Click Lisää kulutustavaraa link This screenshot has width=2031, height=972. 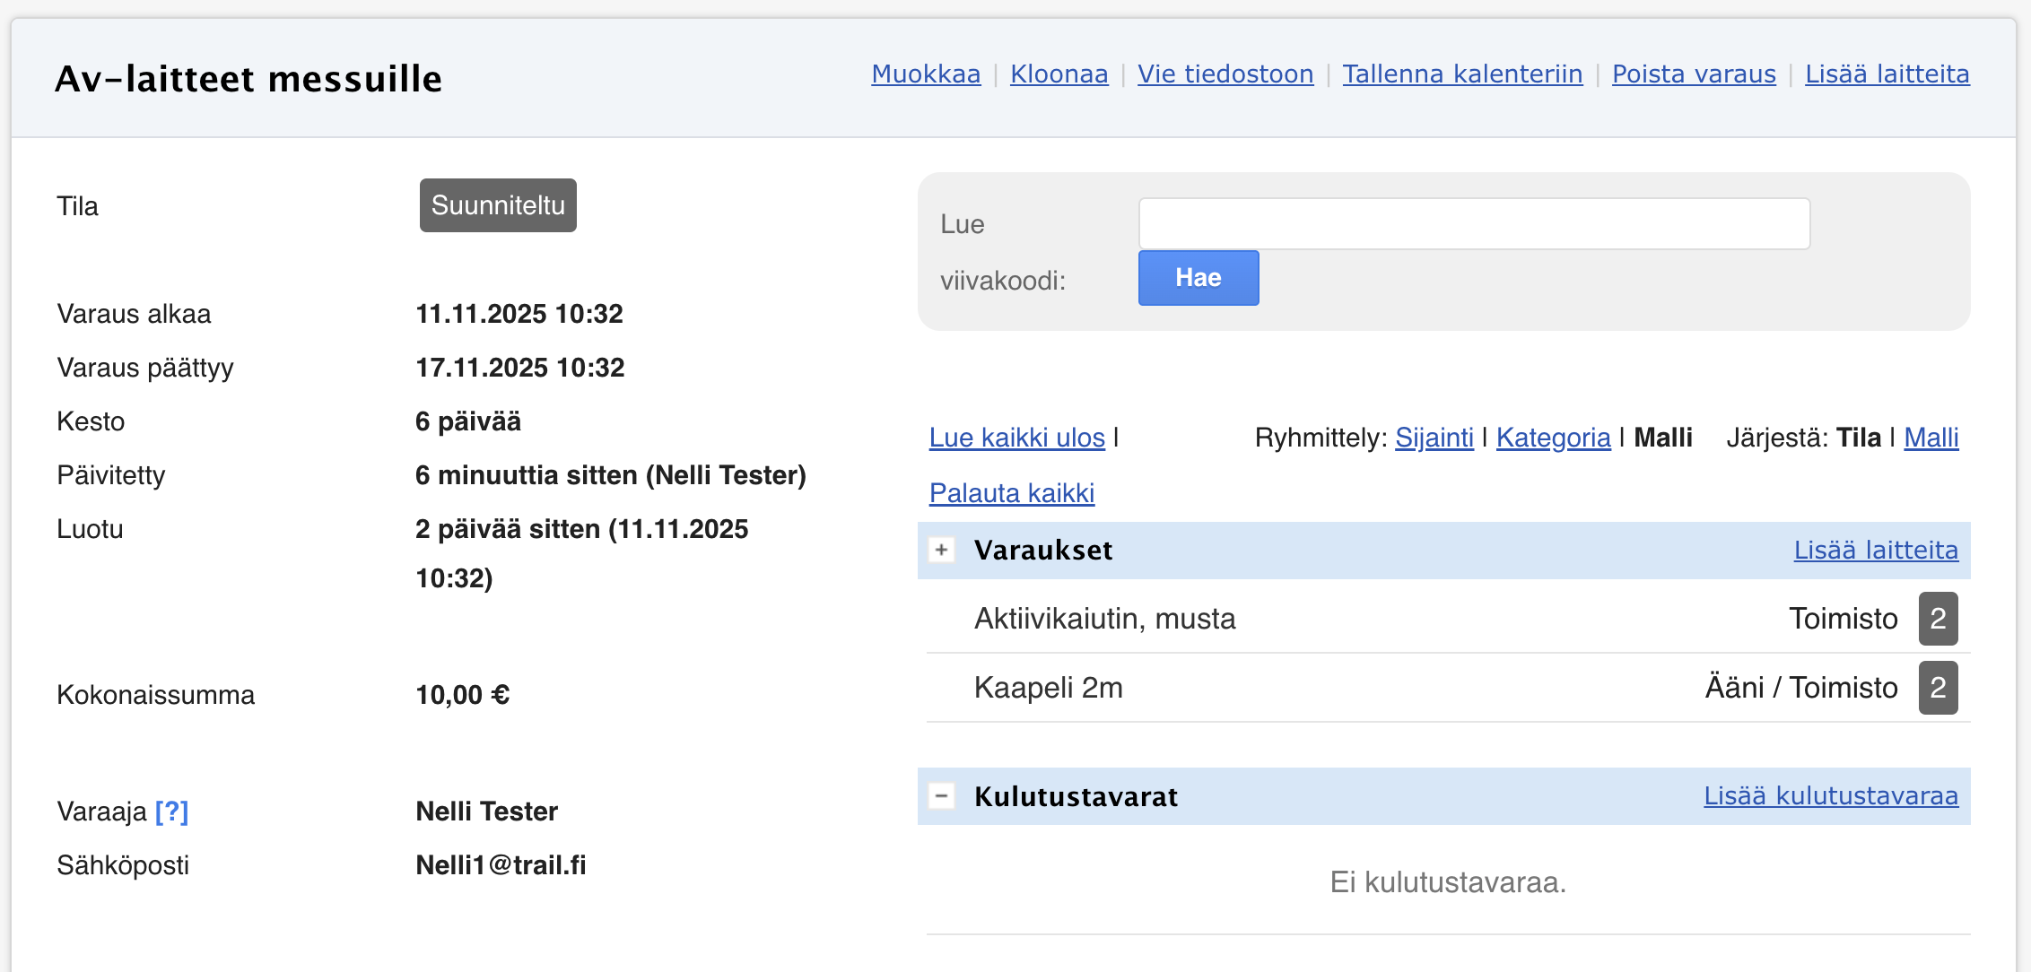pos(1830,795)
